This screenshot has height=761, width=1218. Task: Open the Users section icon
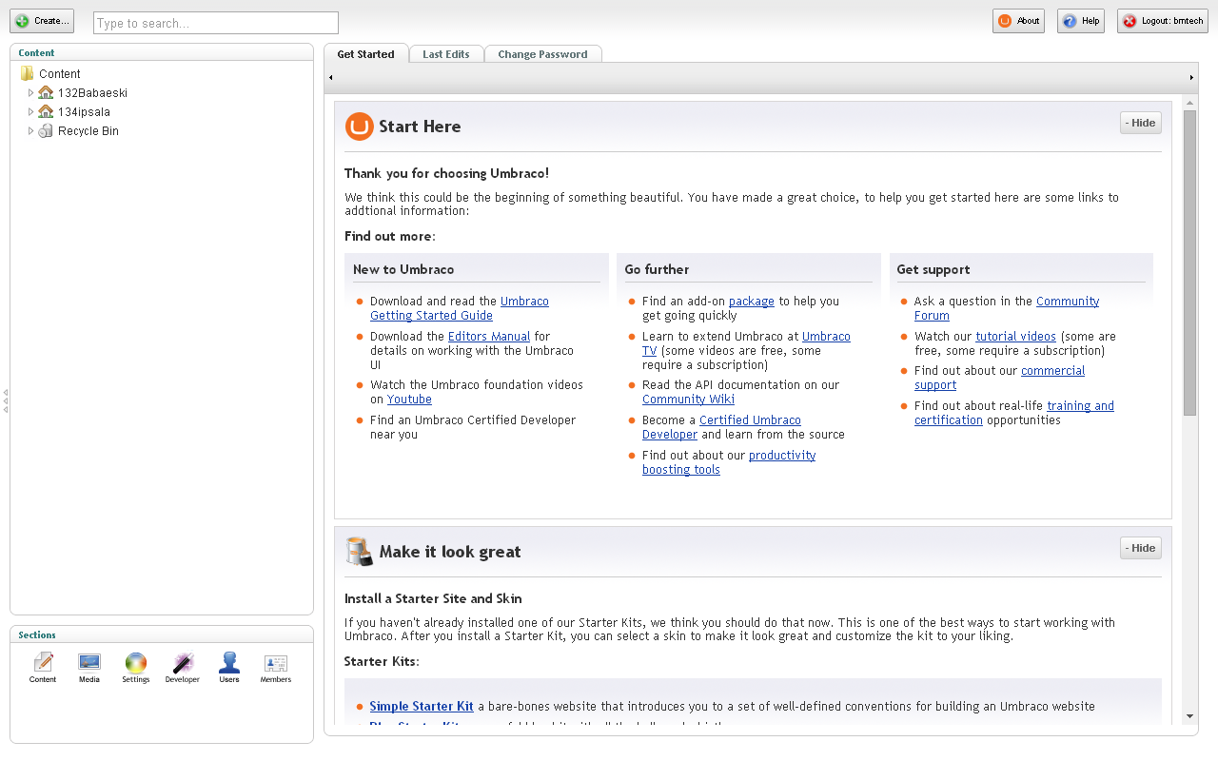(x=229, y=668)
